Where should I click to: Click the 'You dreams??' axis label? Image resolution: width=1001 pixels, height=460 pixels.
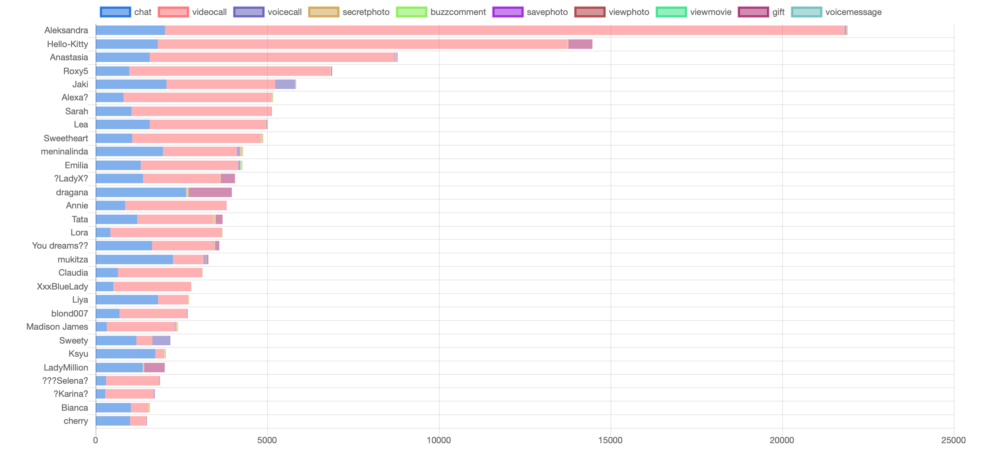point(60,246)
